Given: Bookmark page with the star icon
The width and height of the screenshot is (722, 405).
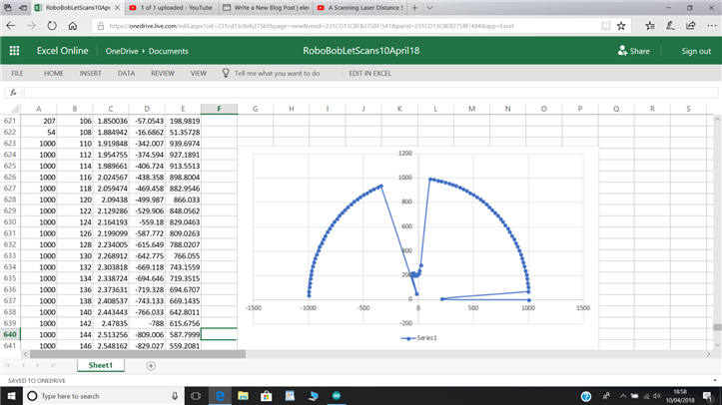Looking at the screenshot, I should (x=621, y=26).
